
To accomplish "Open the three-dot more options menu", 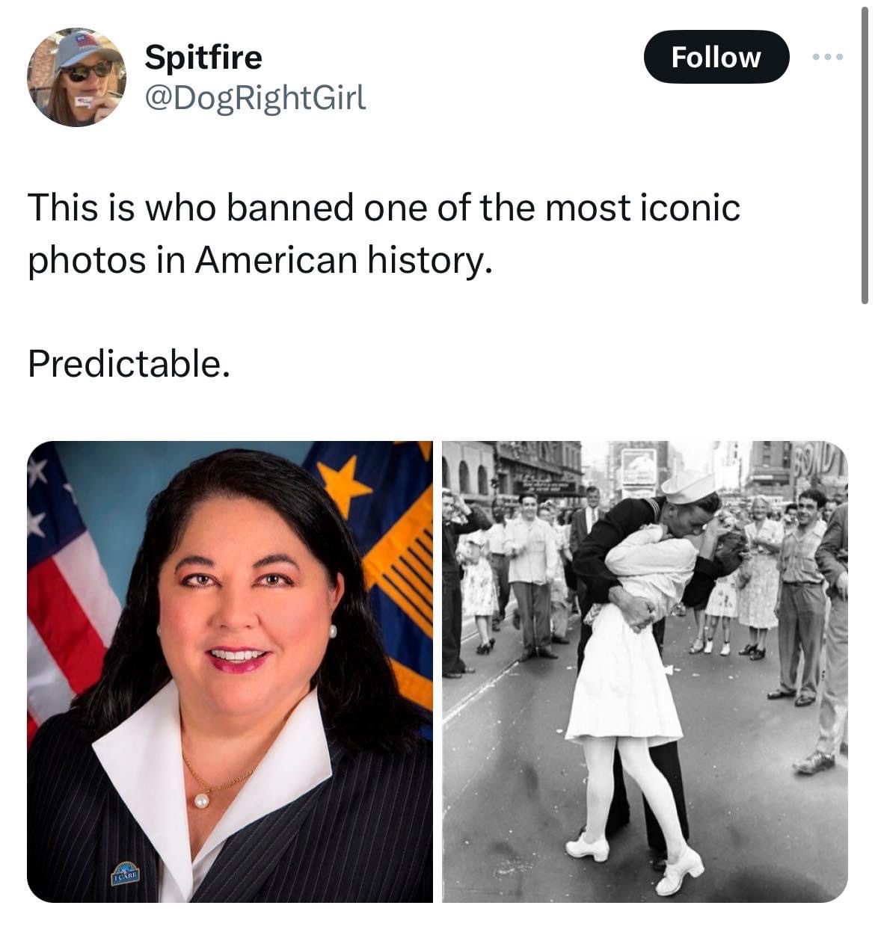I will [x=829, y=57].
